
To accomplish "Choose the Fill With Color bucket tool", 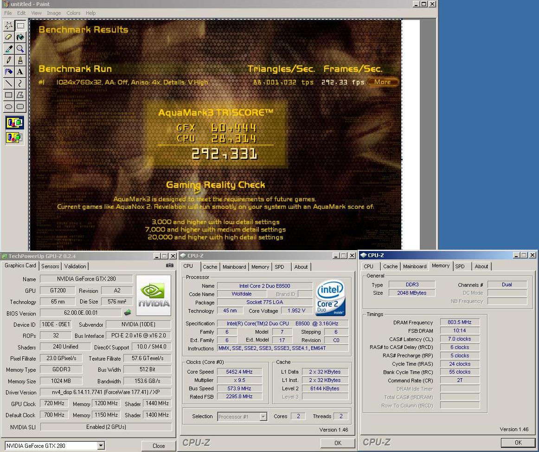I will (x=20, y=37).
